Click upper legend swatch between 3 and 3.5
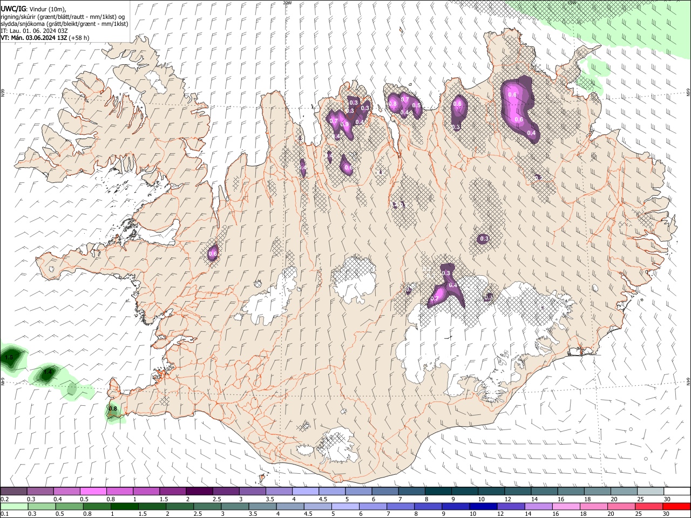This screenshot has width=691, height=518. [253, 491]
